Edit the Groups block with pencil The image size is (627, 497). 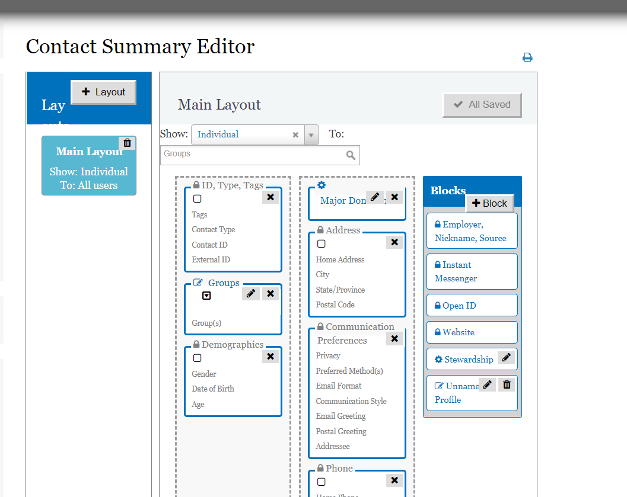point(251,294)
